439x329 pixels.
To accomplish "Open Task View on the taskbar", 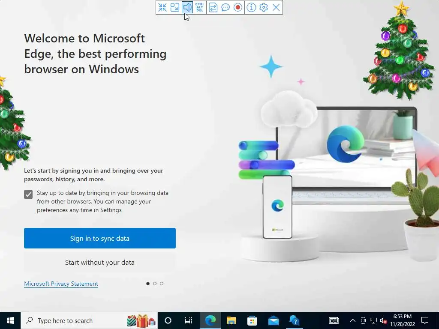I will [x=189, y=320].
